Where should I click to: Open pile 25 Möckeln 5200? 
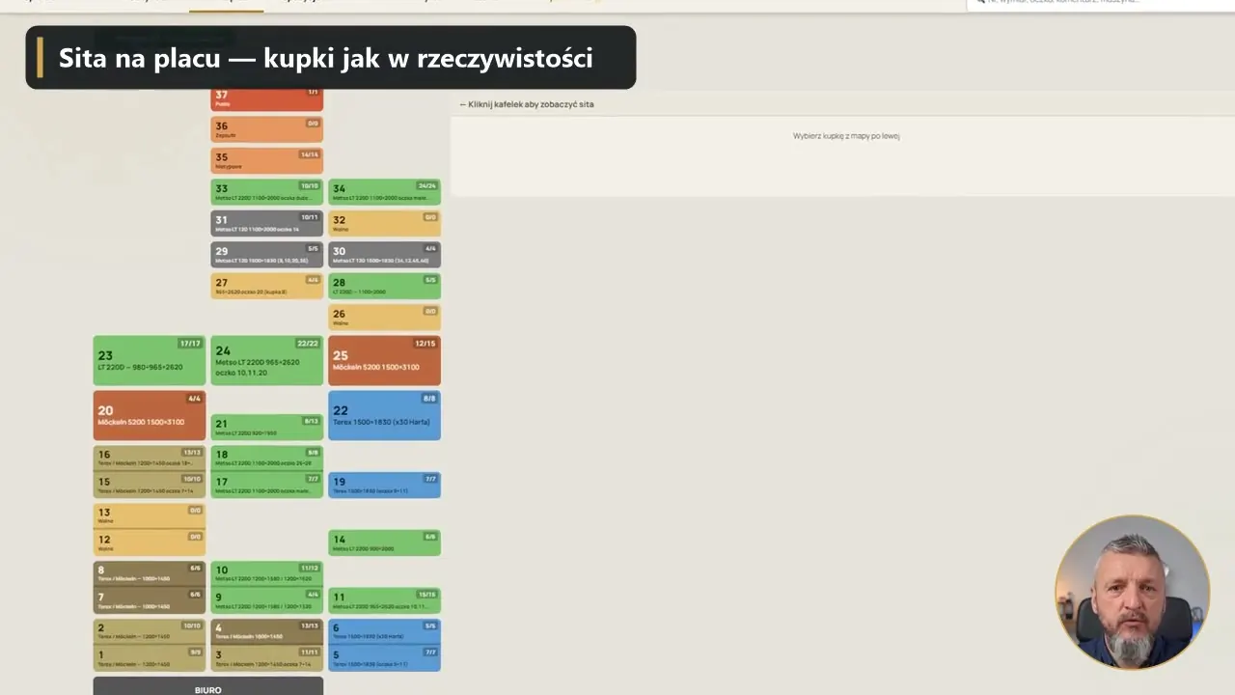click(x=384, y=360)
